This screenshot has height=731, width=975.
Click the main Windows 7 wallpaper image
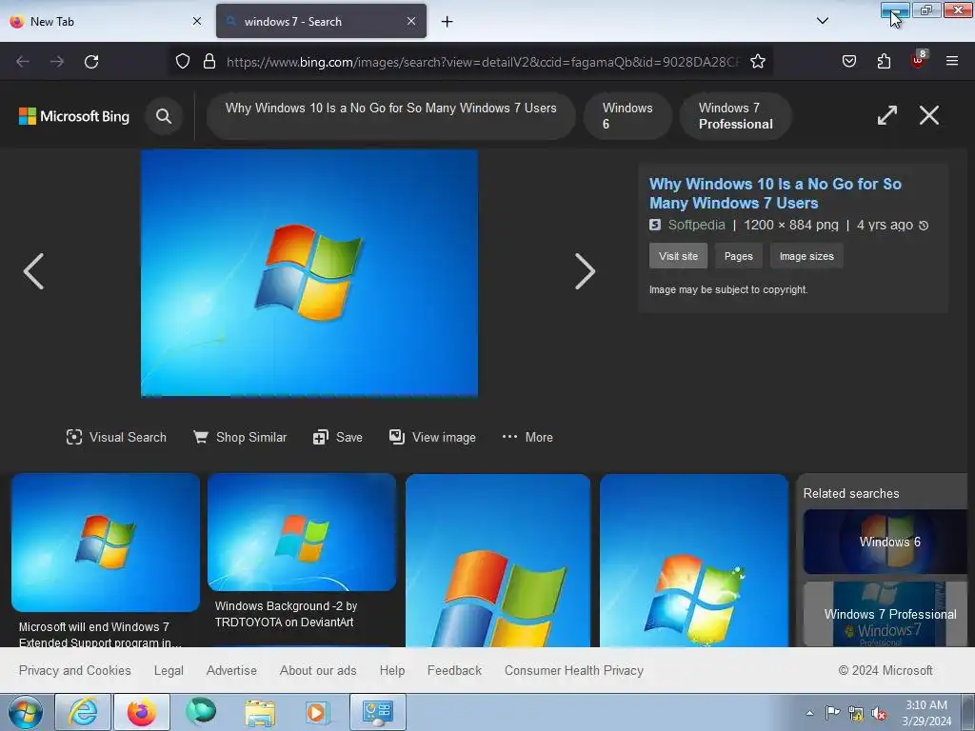click(x=309, y=273)
